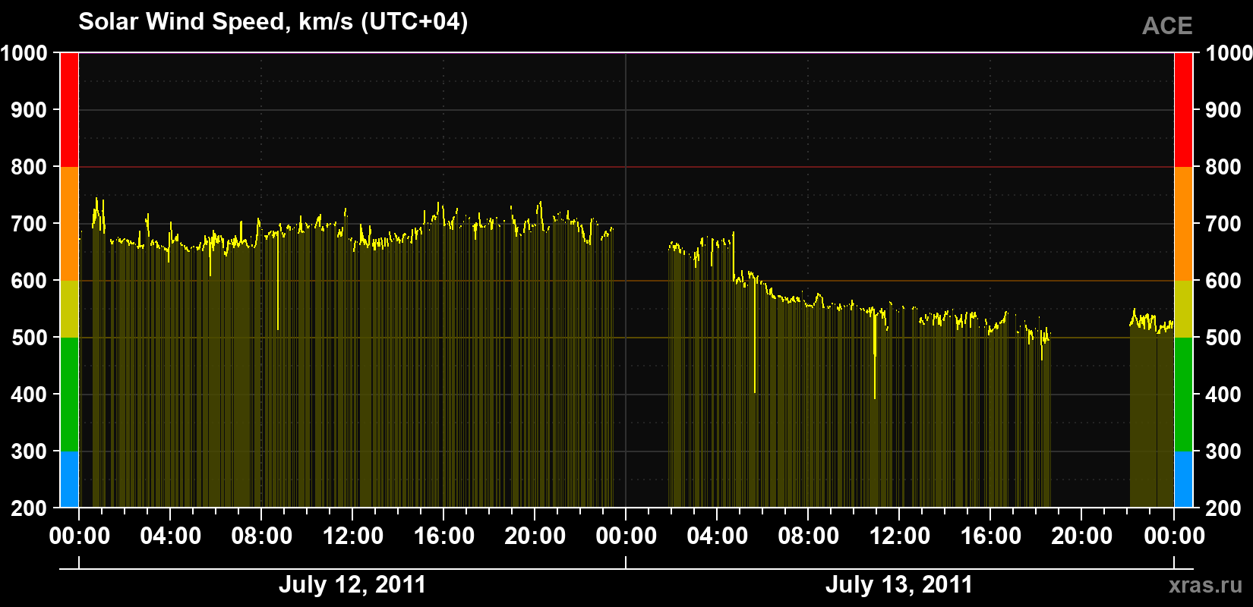Click the 500 label on left axis
The image size is (1253, 607).
[x=29, y=338]
